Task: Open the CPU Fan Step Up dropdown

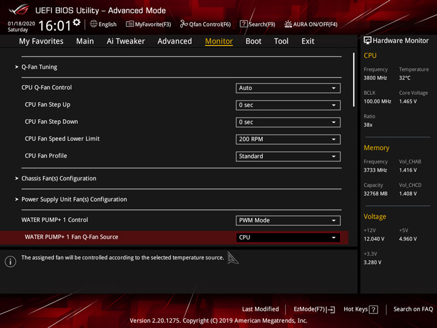Action: (288, 105)
